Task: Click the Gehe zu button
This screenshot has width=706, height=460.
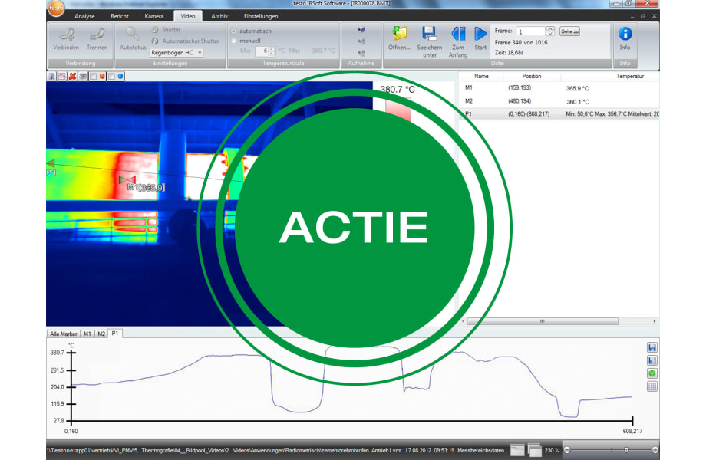Action: [570, 31]
